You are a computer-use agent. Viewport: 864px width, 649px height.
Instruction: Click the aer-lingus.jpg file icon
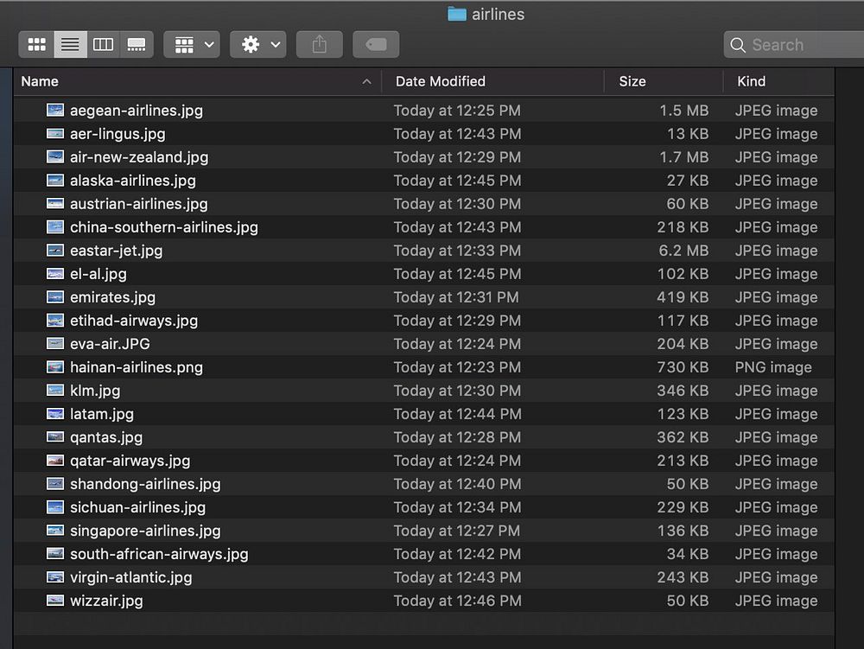55,133
